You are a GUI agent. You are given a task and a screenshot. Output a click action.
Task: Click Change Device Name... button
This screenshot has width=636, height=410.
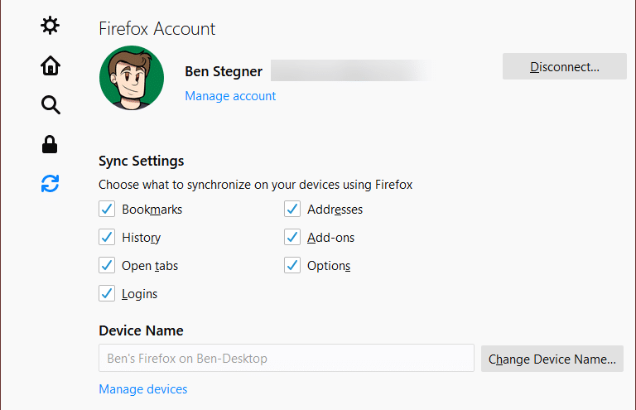[552, 359]
